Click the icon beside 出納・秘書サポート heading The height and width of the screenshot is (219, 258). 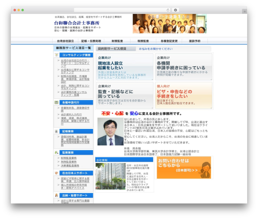[56, 195]
